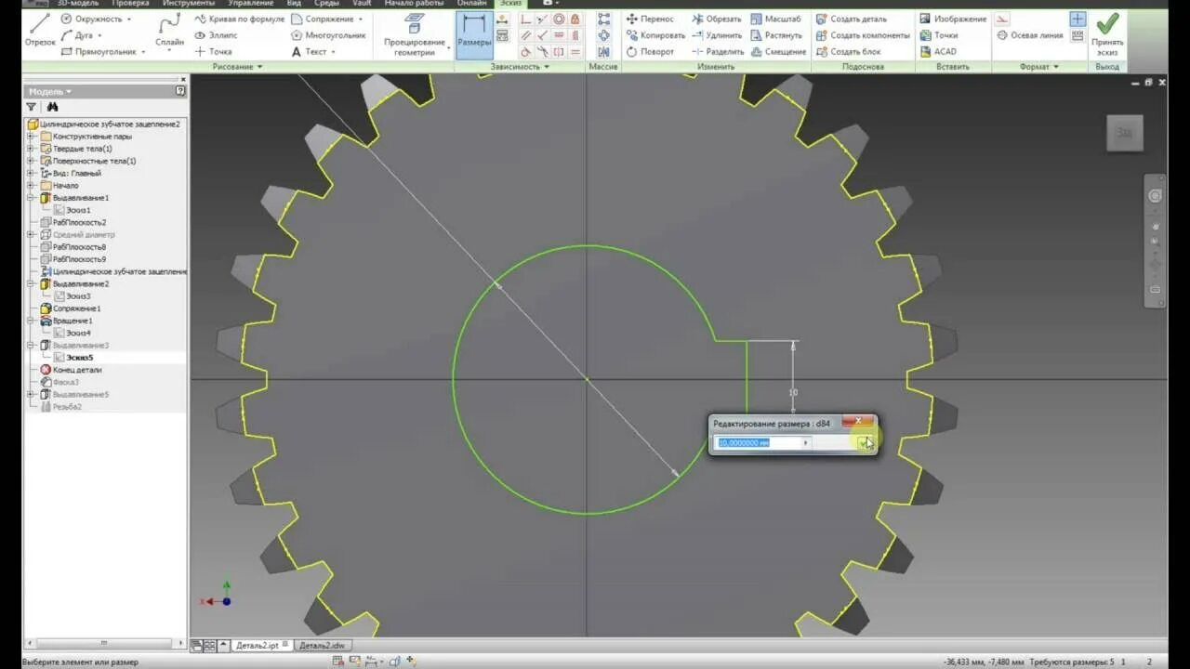Pick the Обрезать trim tool
This screenshot has width=1190, height=669.
click(717, 19)
